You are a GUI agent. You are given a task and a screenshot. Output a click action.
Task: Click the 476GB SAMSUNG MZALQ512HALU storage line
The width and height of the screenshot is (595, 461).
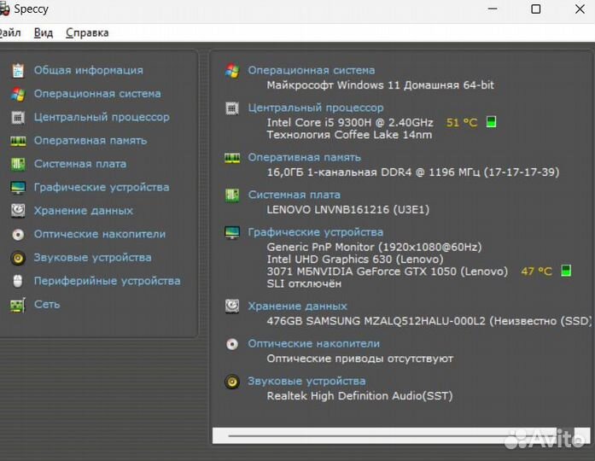pos(429,321)
